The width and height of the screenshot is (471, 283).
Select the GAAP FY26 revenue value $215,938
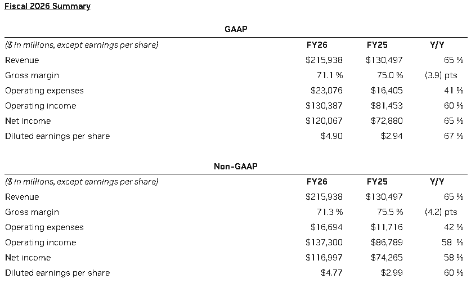click(324, 60)
